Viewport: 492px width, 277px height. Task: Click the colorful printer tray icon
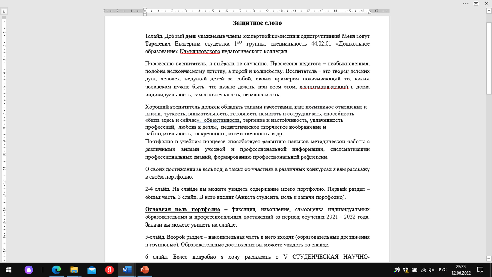click(397, 270)
